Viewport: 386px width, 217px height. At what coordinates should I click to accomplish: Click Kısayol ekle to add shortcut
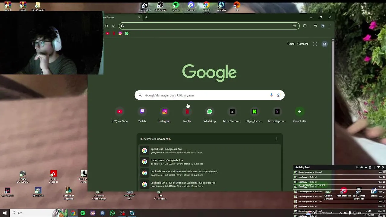pos(300,115)
